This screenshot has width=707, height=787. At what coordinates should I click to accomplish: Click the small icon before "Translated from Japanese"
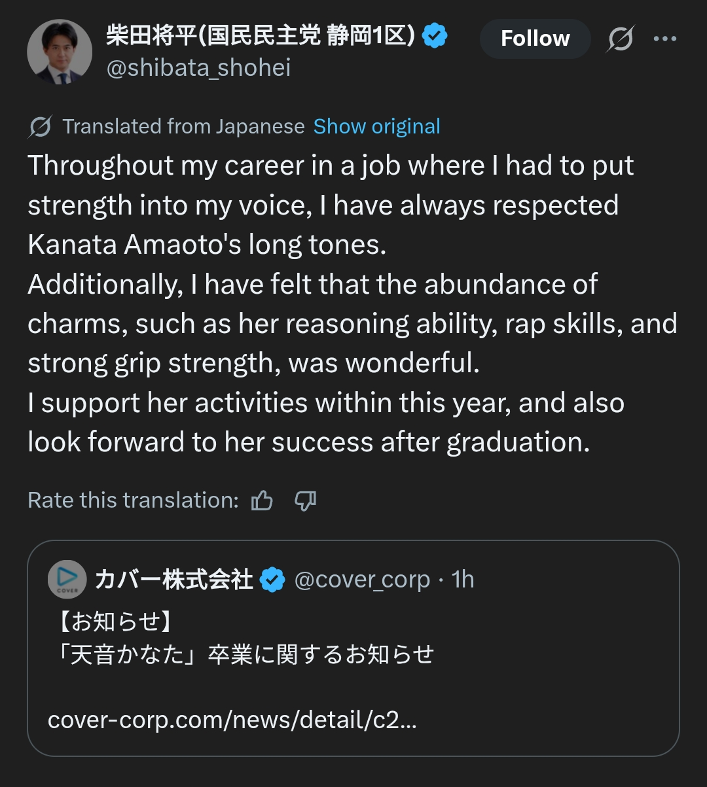(x=40, y=127)
